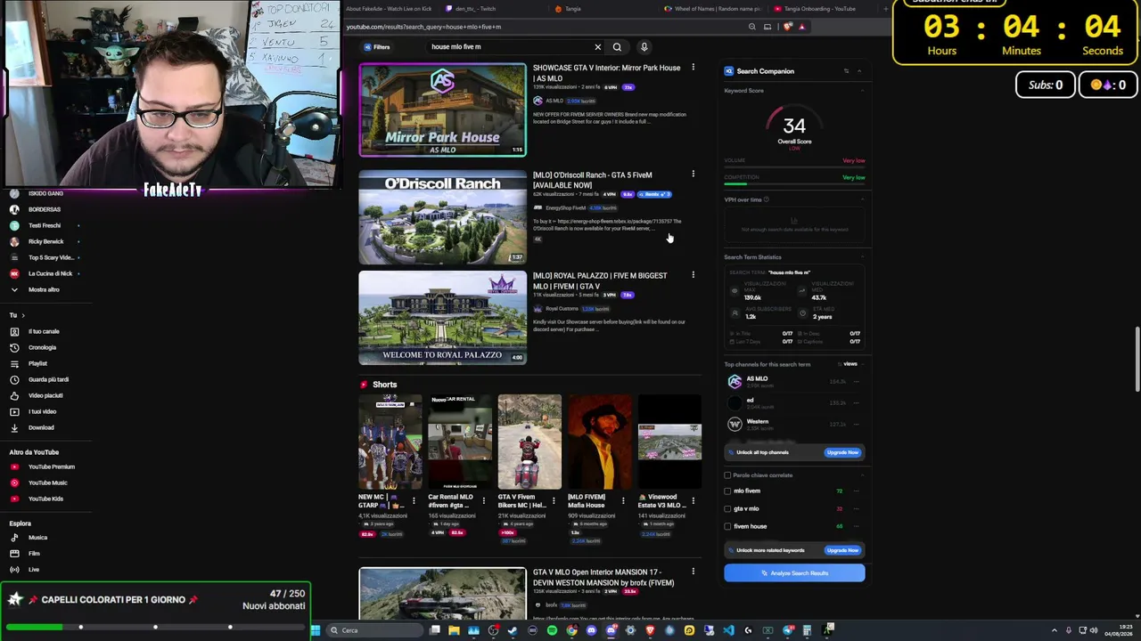Screen dimensions: 1141x641
Task: Open the FakeAde Kick tab
Action: point(388,9)
